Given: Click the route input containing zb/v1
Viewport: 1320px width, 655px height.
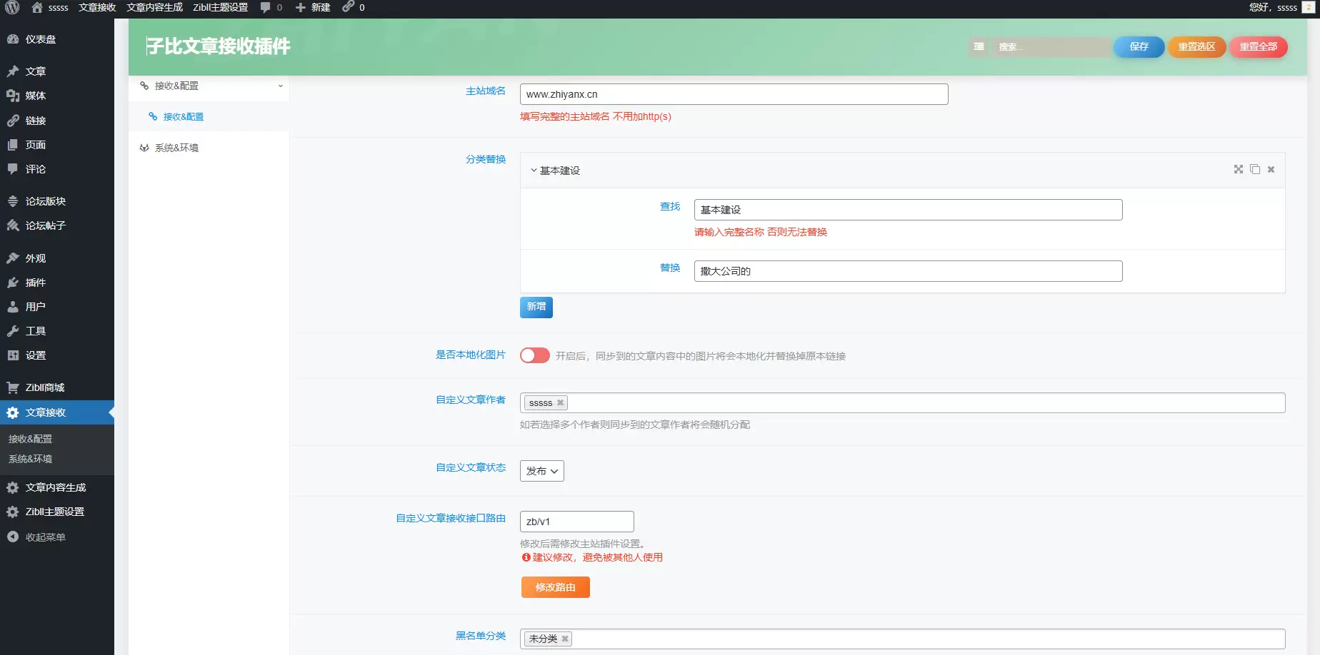Looking at the screenshot, I should (577, 522).
